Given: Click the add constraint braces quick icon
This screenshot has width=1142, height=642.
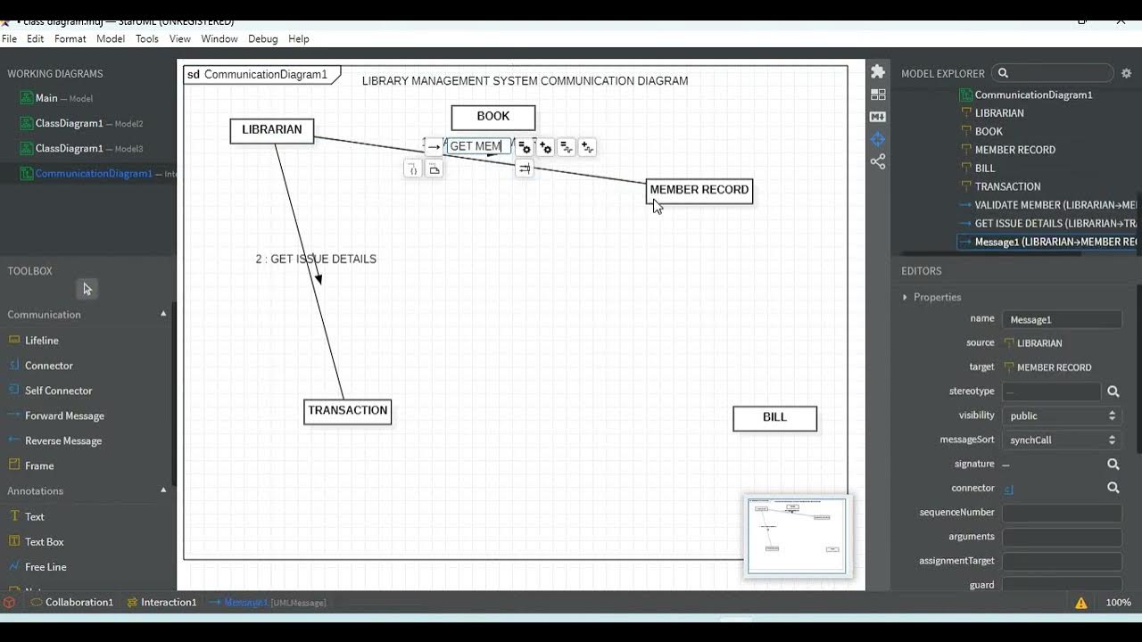Looking at the screenshot, I should 412,169.
